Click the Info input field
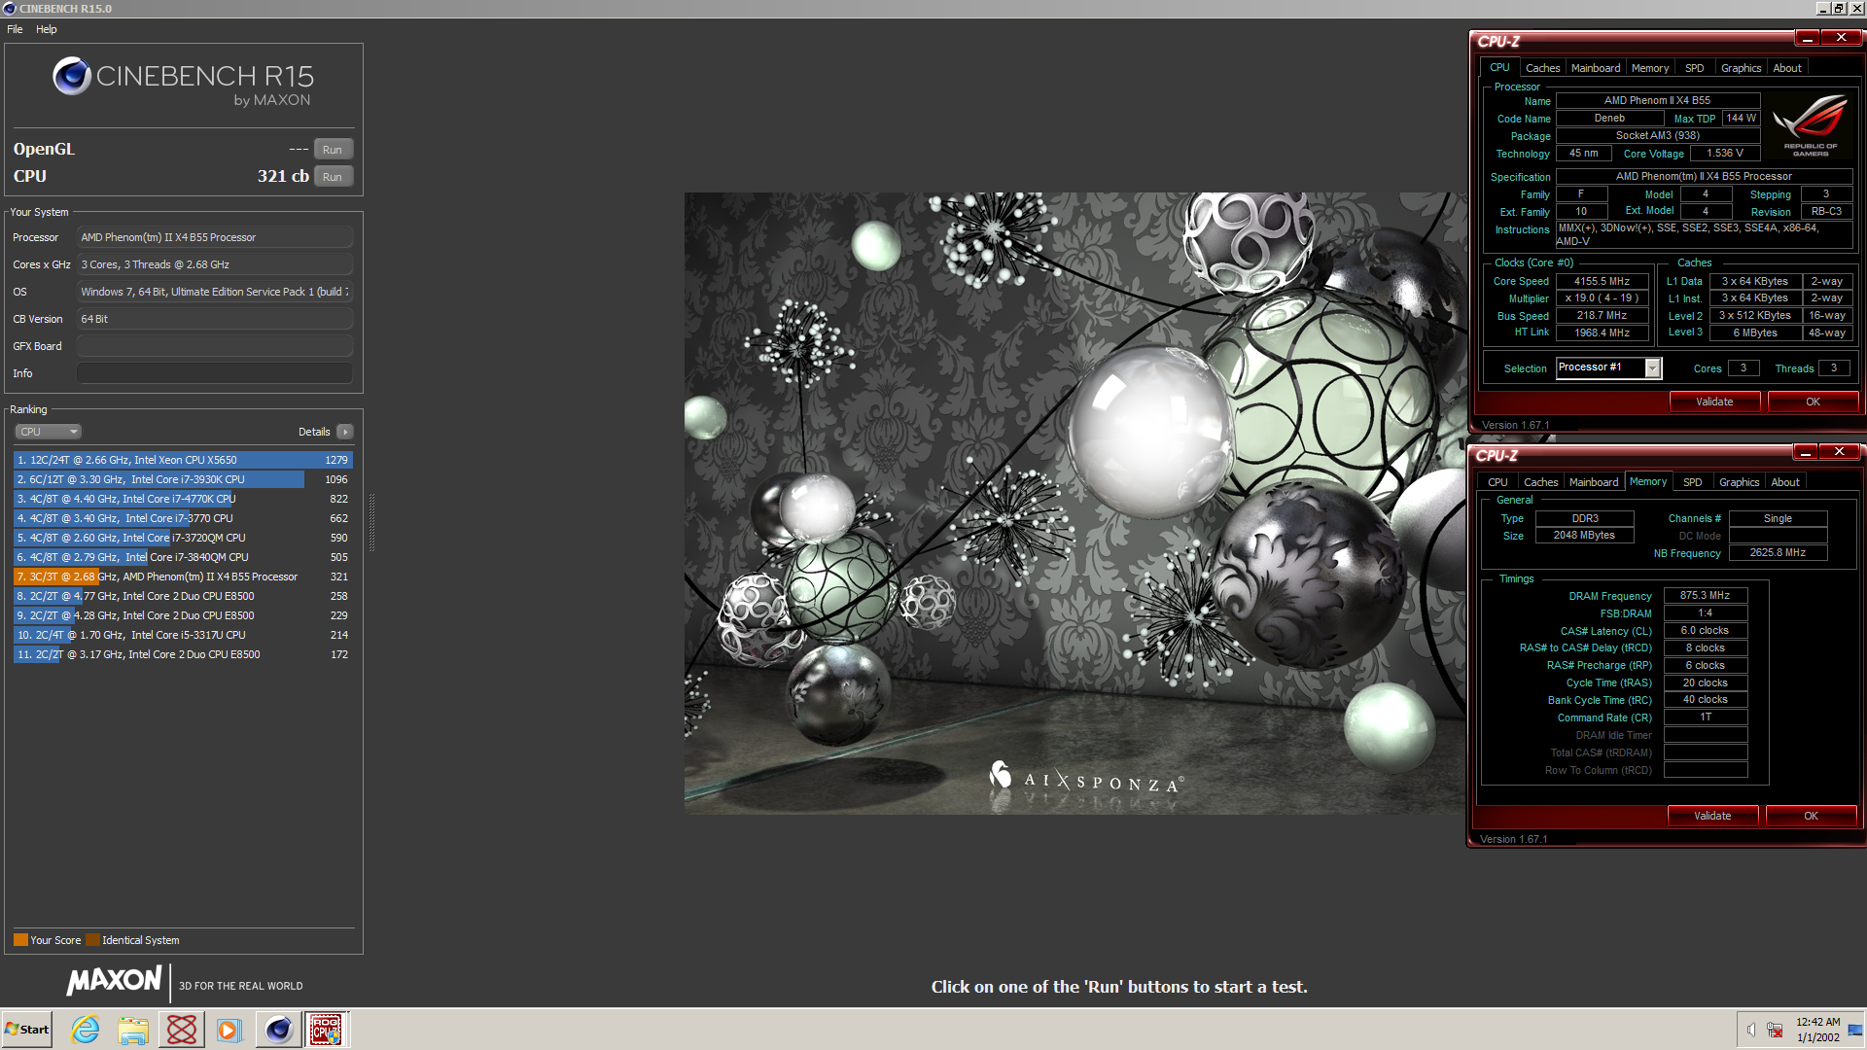1867x1050 pixels. click(x=214, y=373)
